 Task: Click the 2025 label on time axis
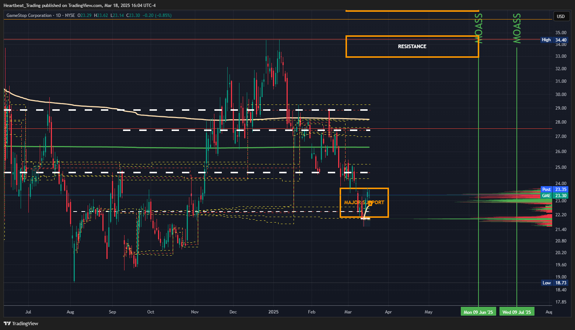273,312
